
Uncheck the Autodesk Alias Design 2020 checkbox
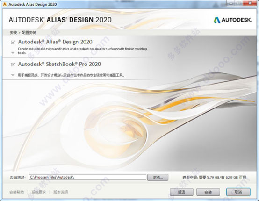[13, 42]
